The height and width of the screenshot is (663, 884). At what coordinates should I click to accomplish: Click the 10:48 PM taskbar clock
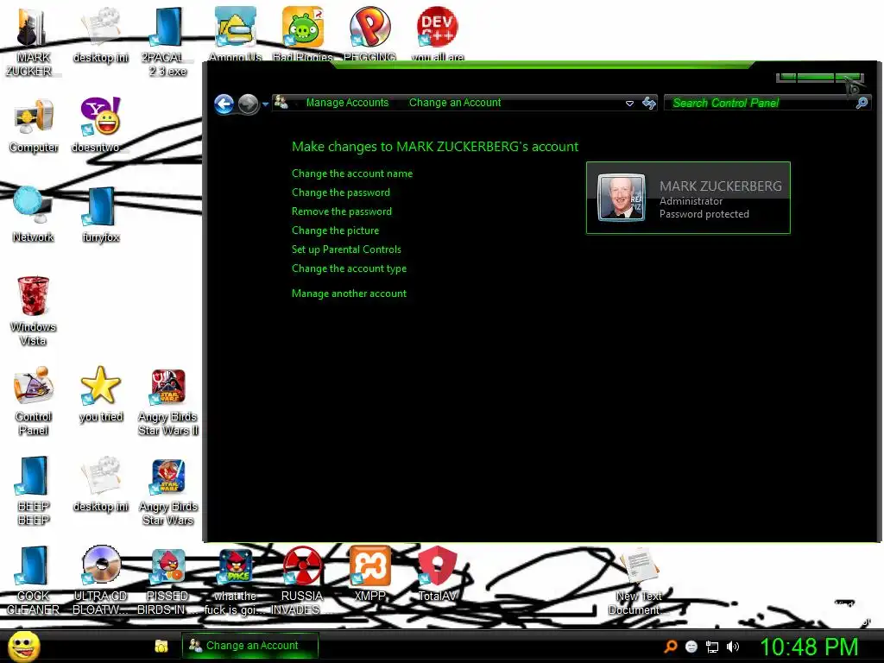pyautogui.click(x=809, y=646)
